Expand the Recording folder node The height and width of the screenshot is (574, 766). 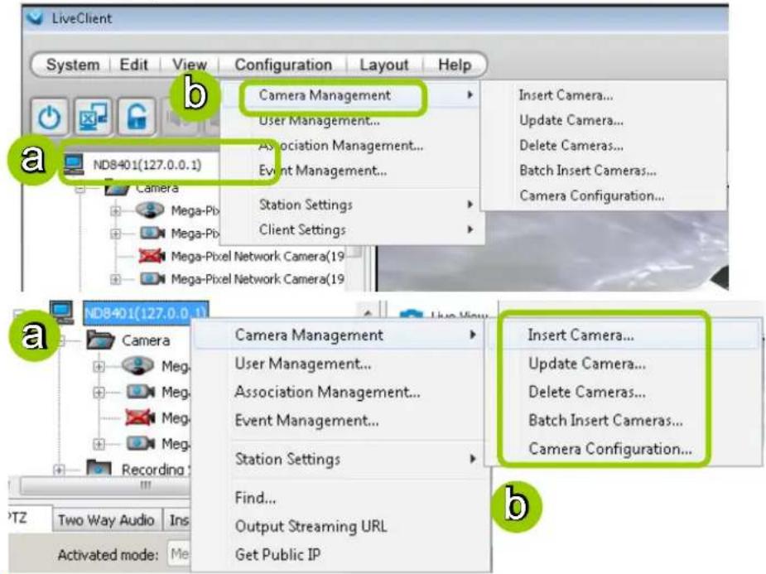coord(59,470)
